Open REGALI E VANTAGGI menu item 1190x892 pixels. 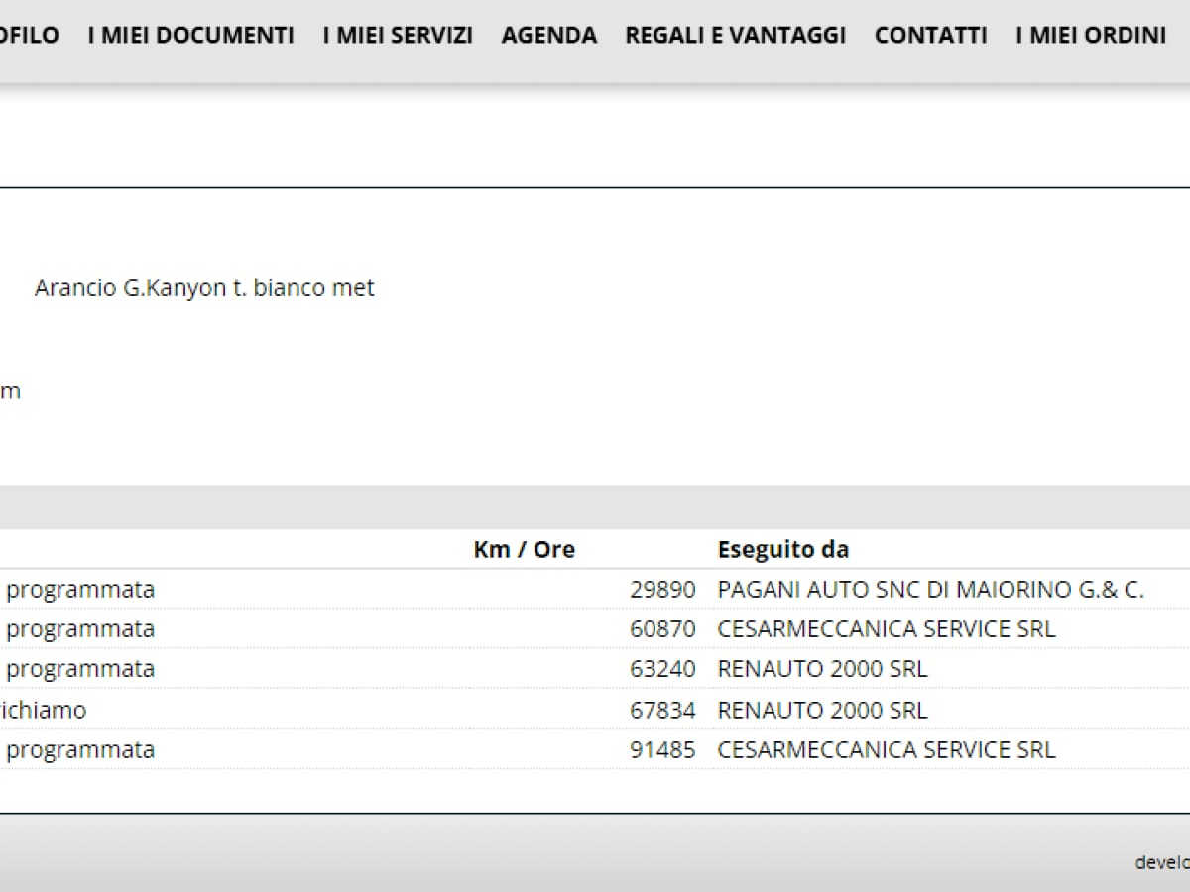point(736,36)
